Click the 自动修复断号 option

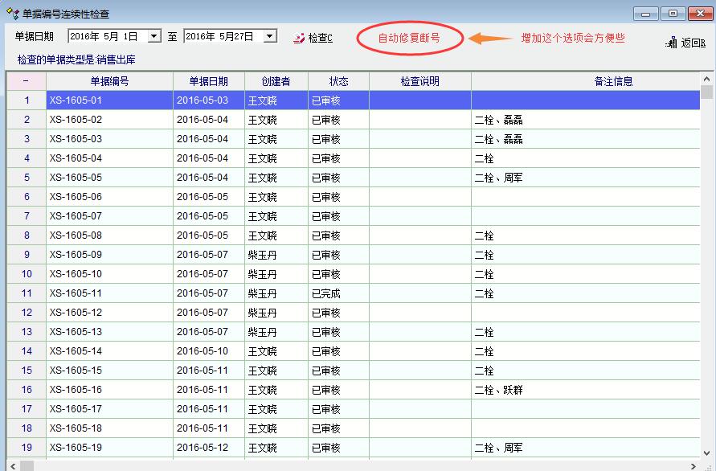408,38
